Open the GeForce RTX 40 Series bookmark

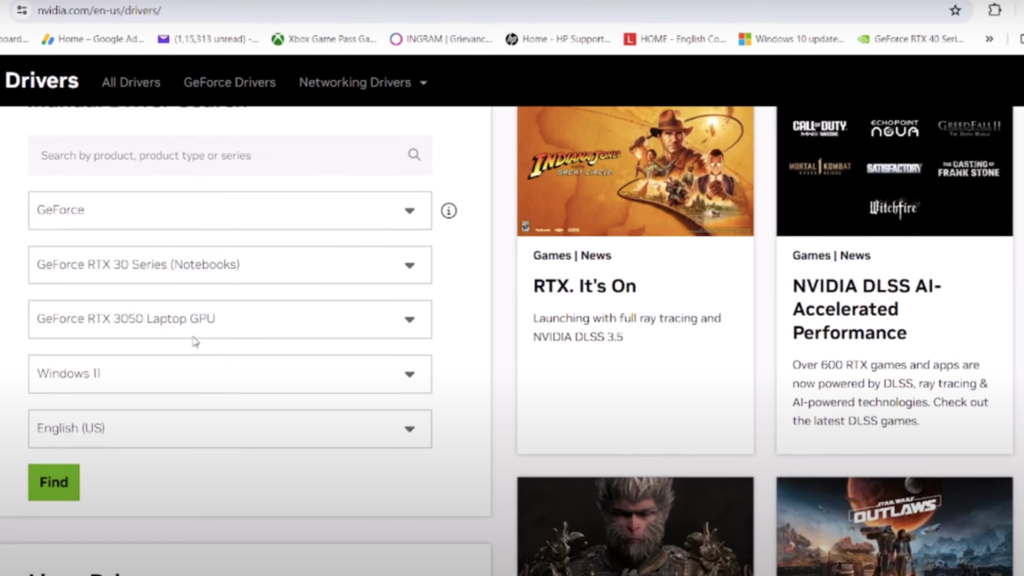click(910, 39)
